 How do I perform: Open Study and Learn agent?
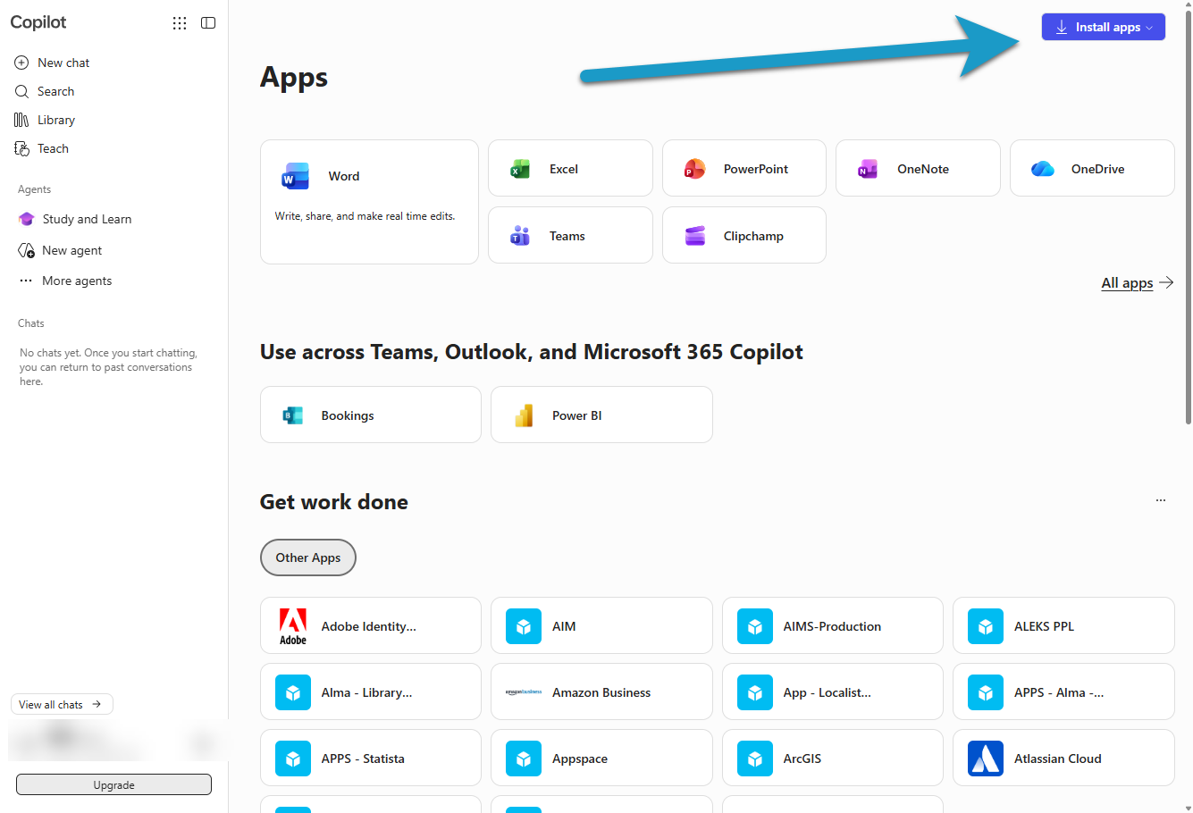(87, 219)
